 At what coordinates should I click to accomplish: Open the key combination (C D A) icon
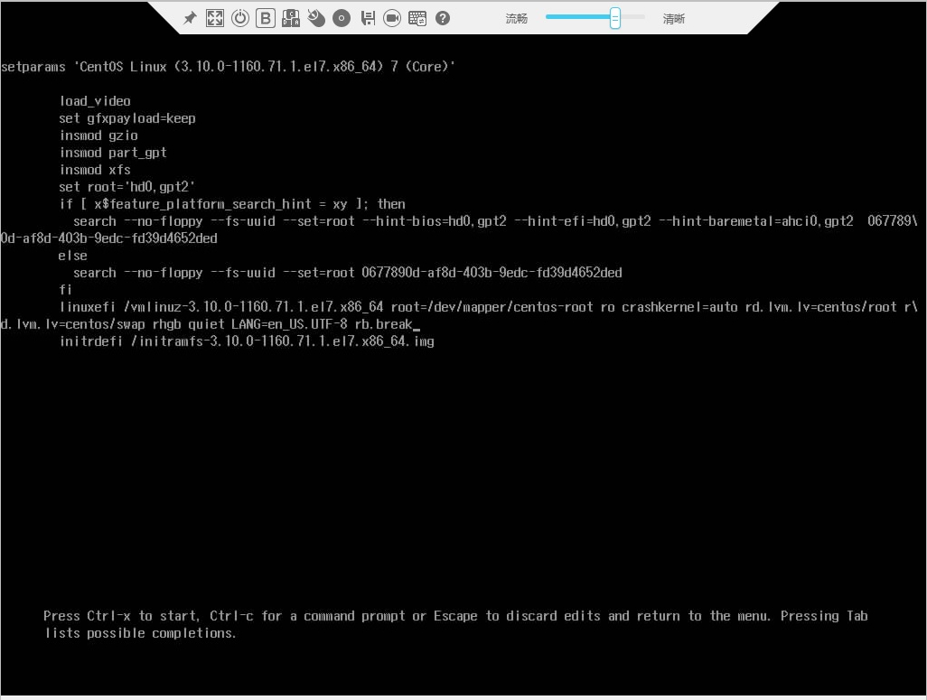click(290, 18)
